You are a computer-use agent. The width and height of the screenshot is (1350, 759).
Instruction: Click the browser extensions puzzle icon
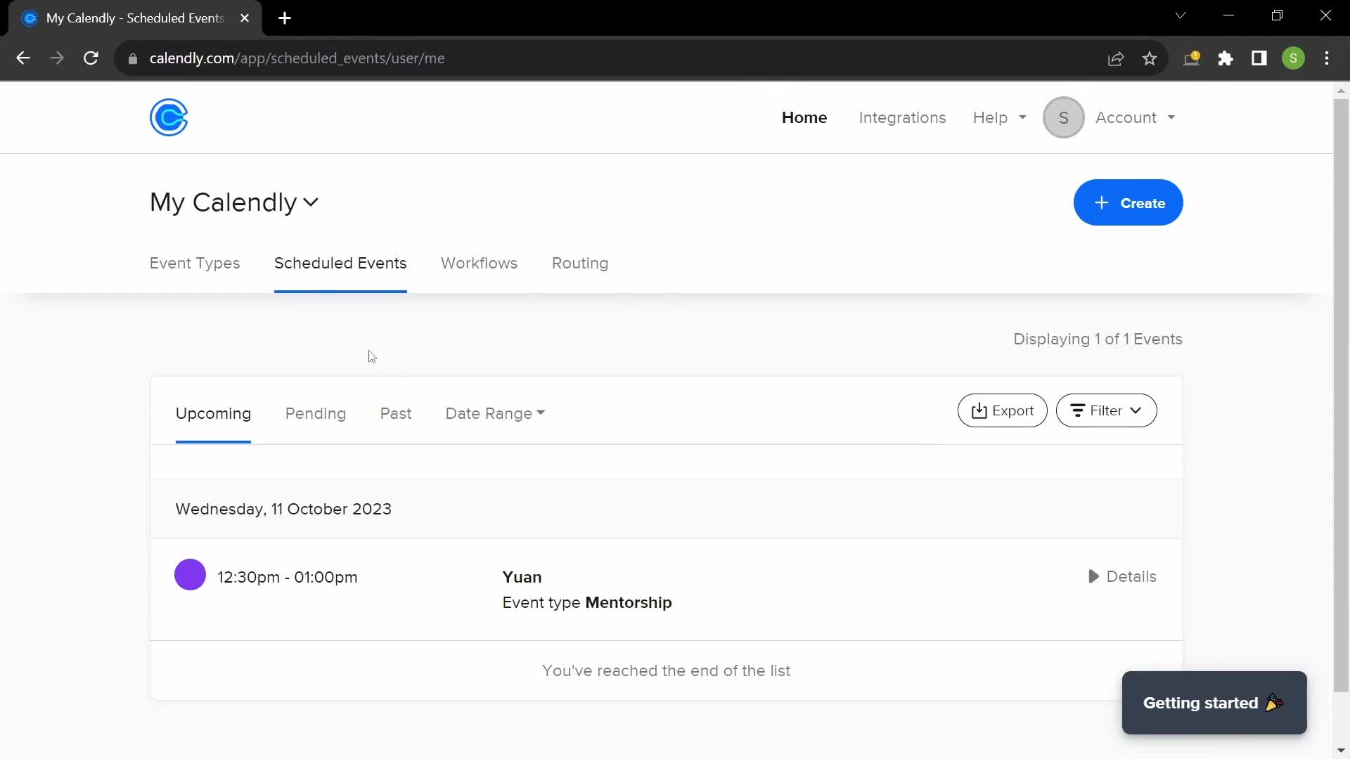point(1226,58)
